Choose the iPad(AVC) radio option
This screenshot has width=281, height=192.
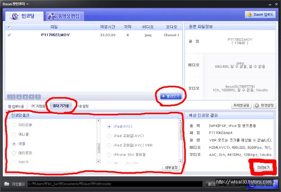tap(109, 127)
